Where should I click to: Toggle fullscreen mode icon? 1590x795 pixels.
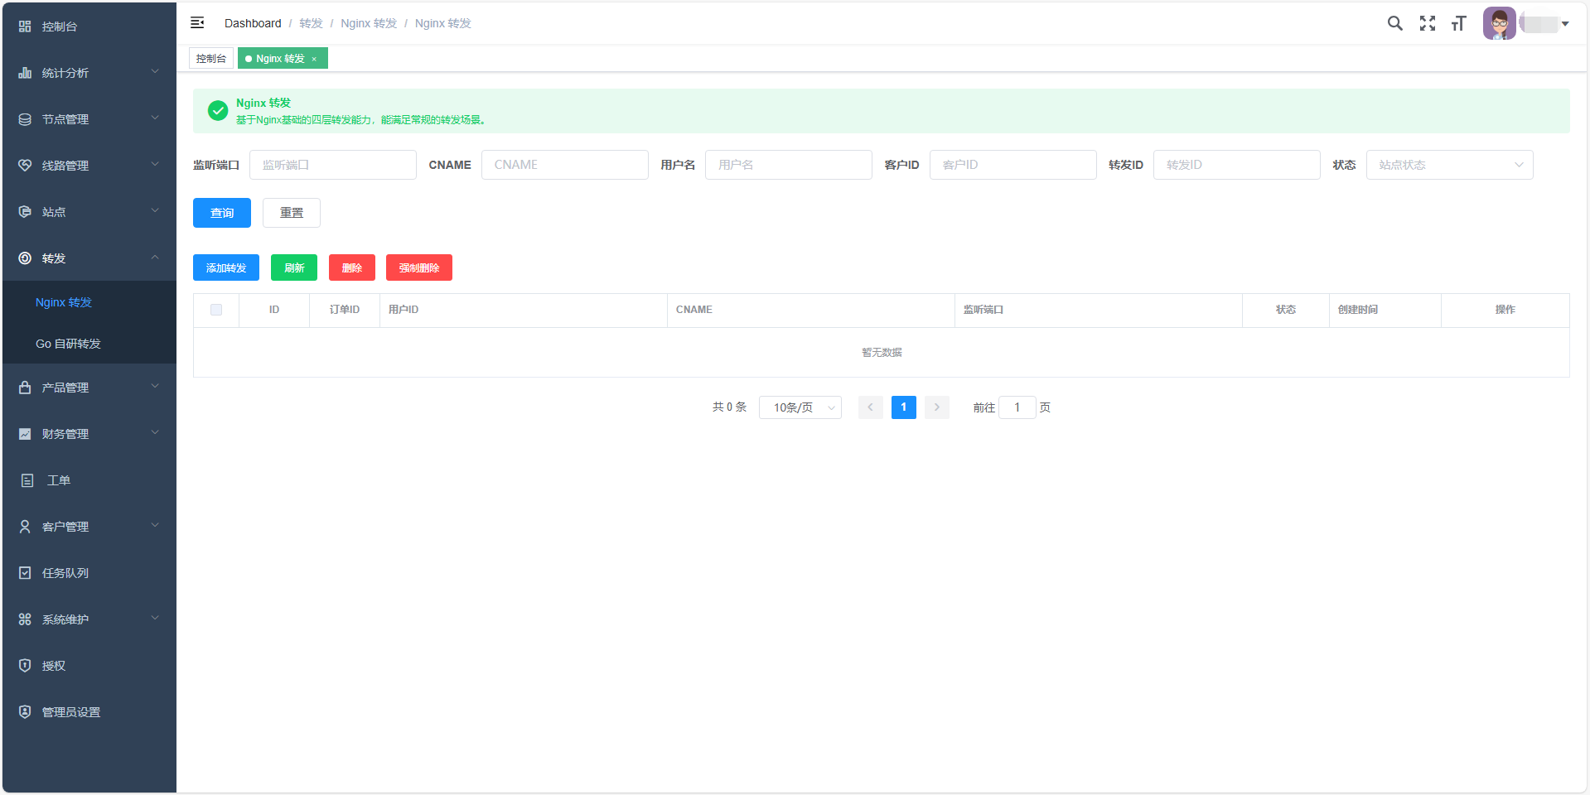[x=1427, y=23]
